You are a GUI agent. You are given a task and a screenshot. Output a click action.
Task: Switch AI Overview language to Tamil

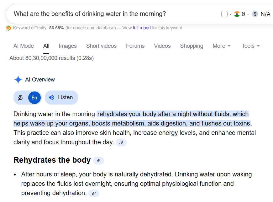coord(21,98)
